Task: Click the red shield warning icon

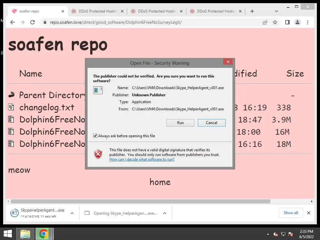Action: (x=98, y=154)
